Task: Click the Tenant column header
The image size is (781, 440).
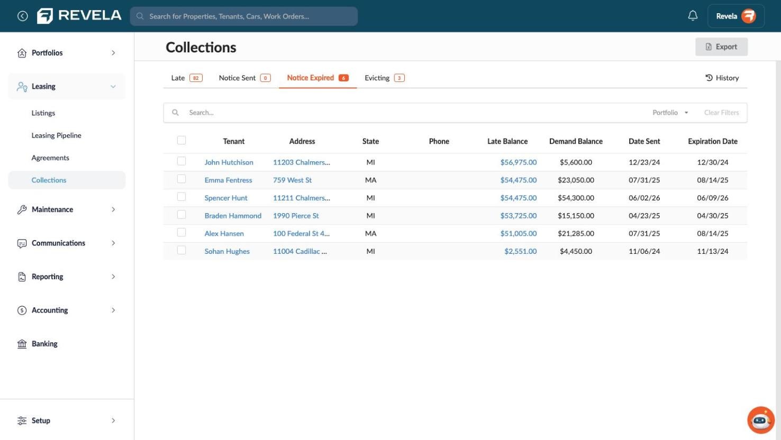Action: [234, 141]
